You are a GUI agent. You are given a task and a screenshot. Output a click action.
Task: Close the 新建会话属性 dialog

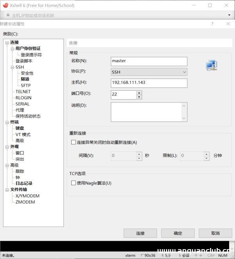point(228,24)
